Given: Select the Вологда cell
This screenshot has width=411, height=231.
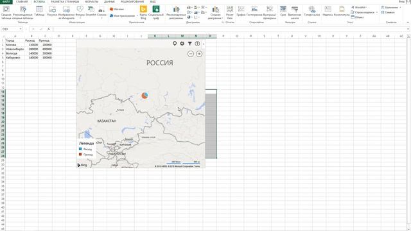Looking at the screenshot, I should (15, 53).
